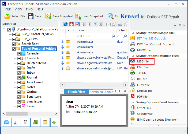Uncheck the Calendar folder checkbox
188x134 pixels.
(19, 54)
